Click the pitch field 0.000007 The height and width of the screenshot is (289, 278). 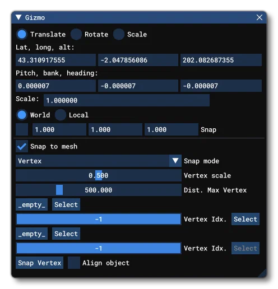[55, 86]
